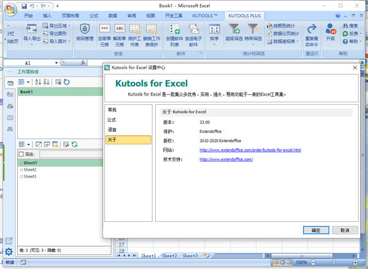Viewport: 368px width, 269px height.
Task: Switch to the 开始 ribbon tab
Action: pyautogui.click(x=28, y=16)
